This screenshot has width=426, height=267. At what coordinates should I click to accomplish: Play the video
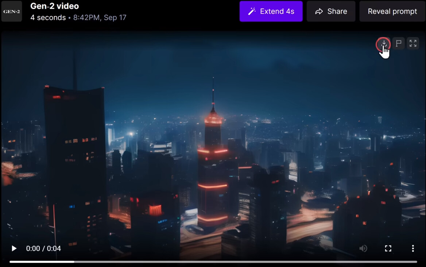click(14, 248)
